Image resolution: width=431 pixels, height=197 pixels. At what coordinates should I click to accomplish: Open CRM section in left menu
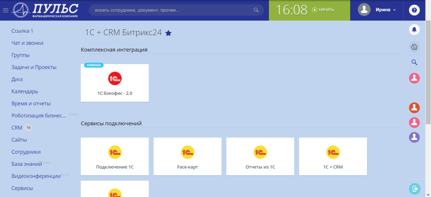[17, 128]
